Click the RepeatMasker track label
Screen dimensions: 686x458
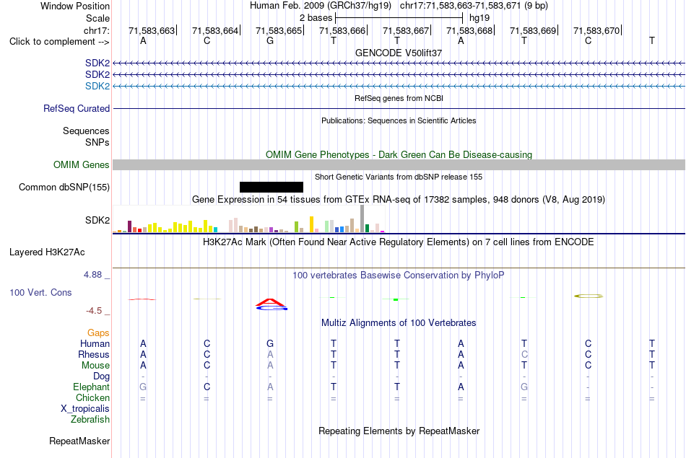79,441
